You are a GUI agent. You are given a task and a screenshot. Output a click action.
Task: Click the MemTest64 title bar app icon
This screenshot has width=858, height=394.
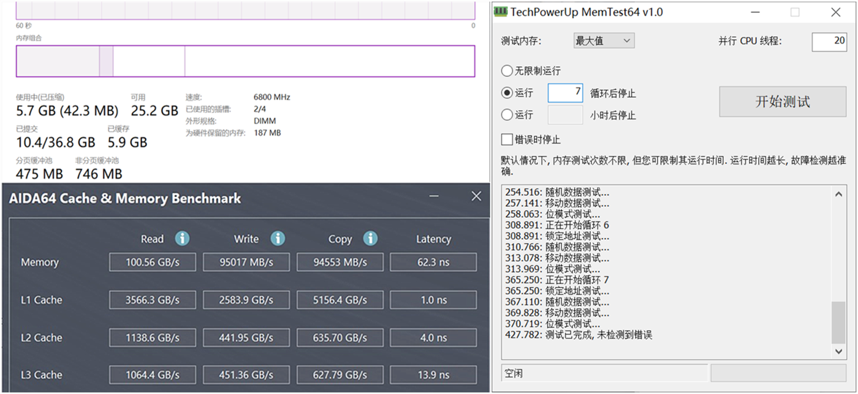[501, 12]
